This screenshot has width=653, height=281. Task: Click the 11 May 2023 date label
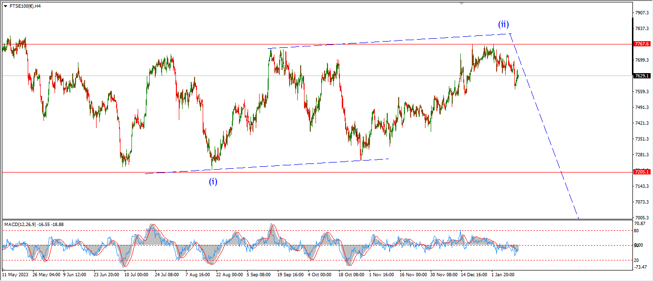[14, 275]
